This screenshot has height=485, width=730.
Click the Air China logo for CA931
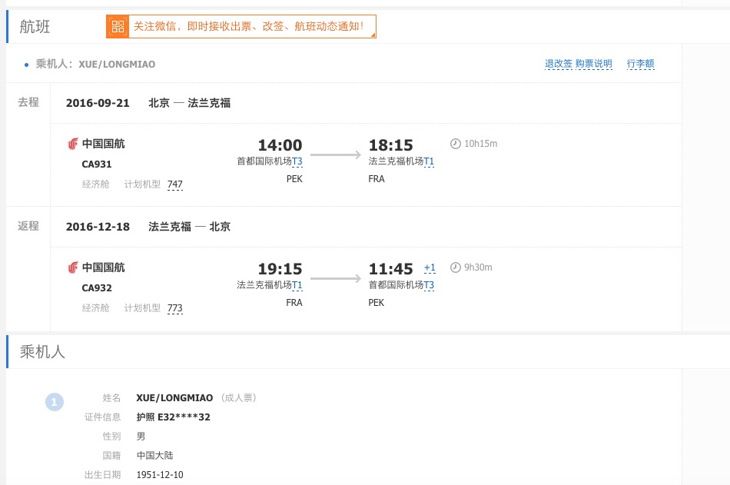(x=73, y=144)
